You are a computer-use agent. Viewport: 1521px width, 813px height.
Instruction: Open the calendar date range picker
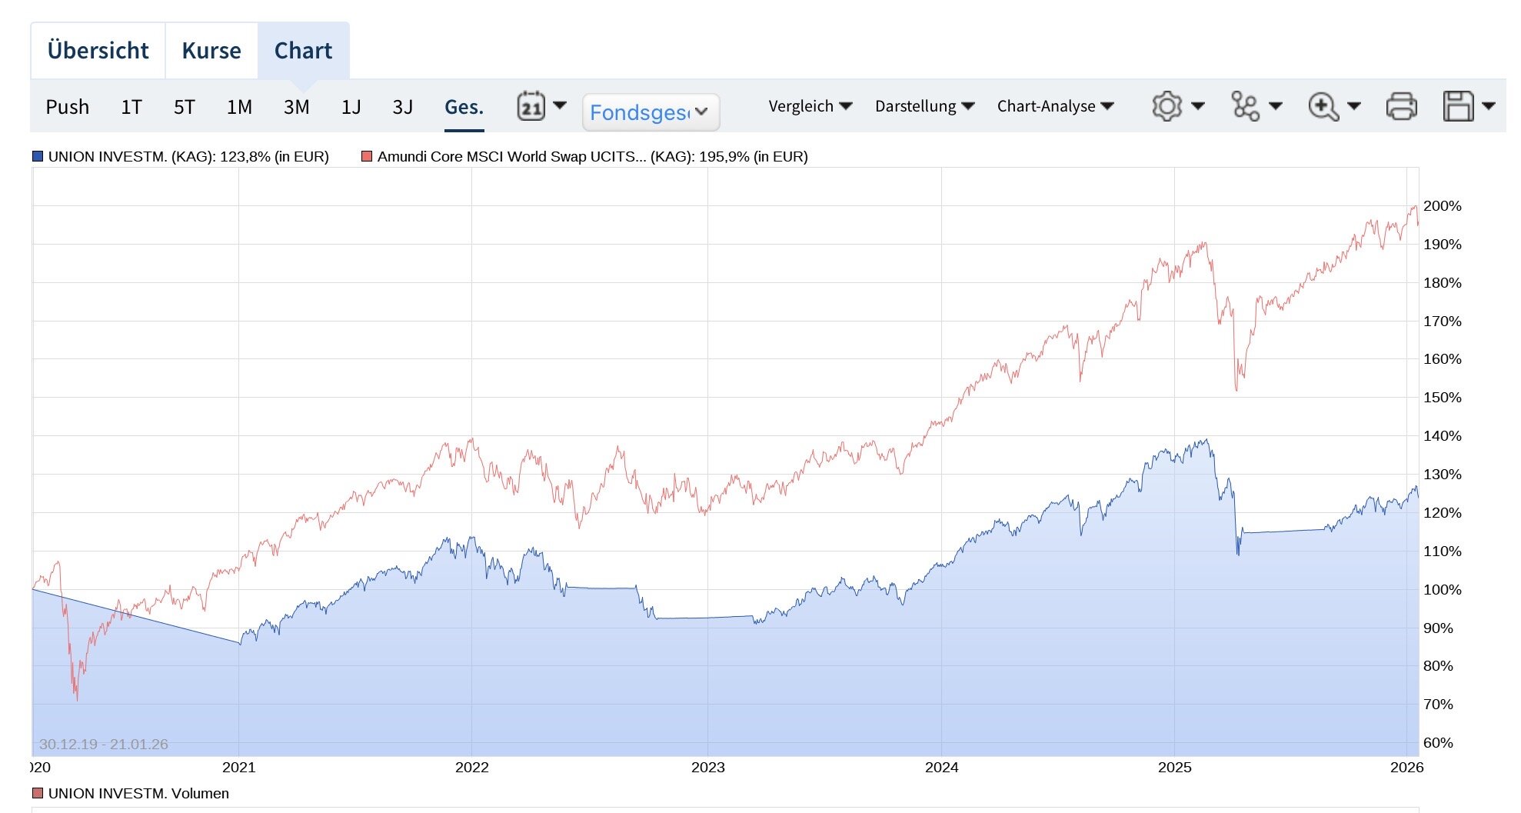pos(531,106)
